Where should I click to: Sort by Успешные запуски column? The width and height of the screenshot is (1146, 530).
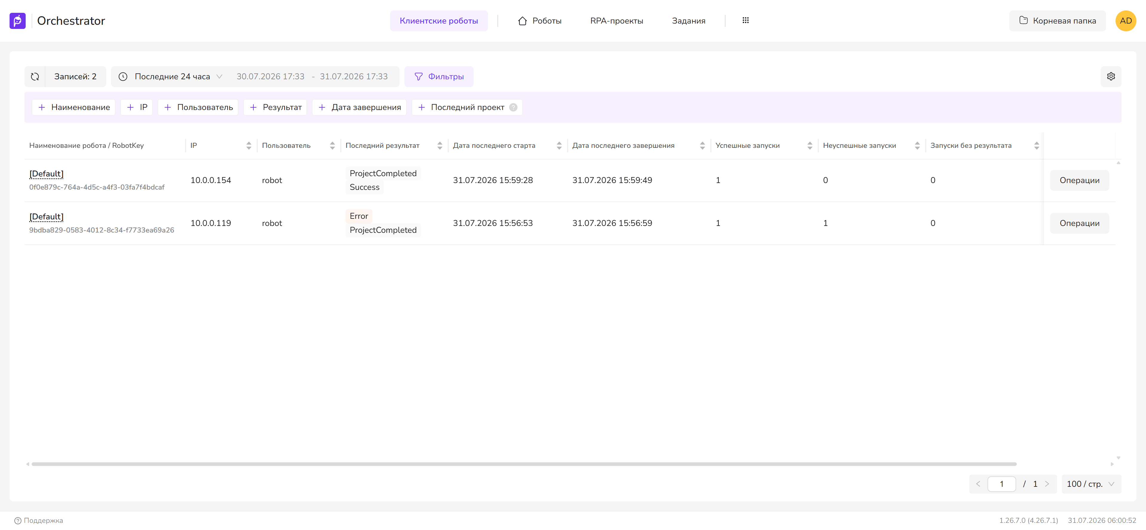pyautogui.click(x=810, y=145)
